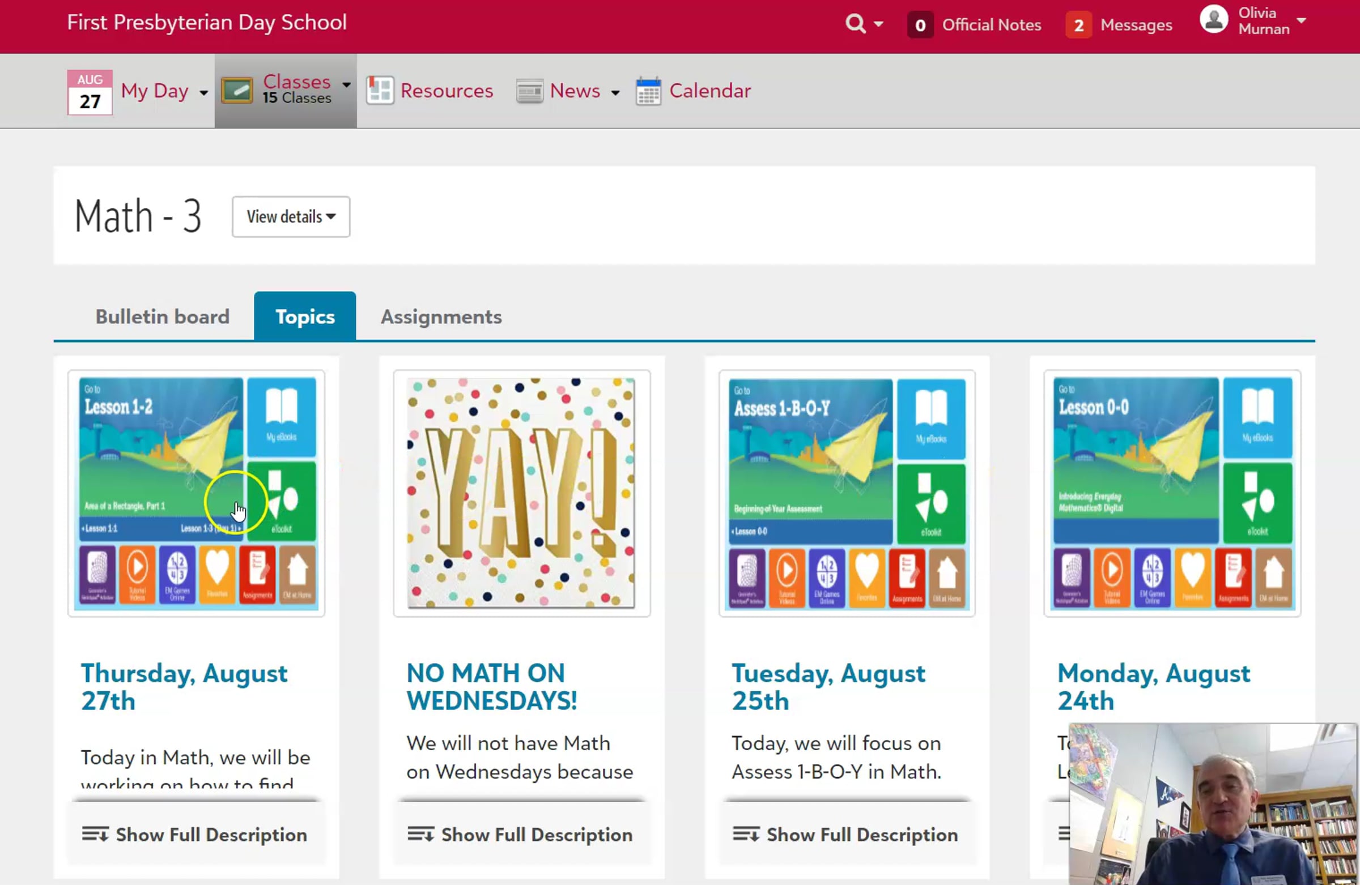Expand the search options arrow
The image size is (1360, 885).
(x=879, y=24)
